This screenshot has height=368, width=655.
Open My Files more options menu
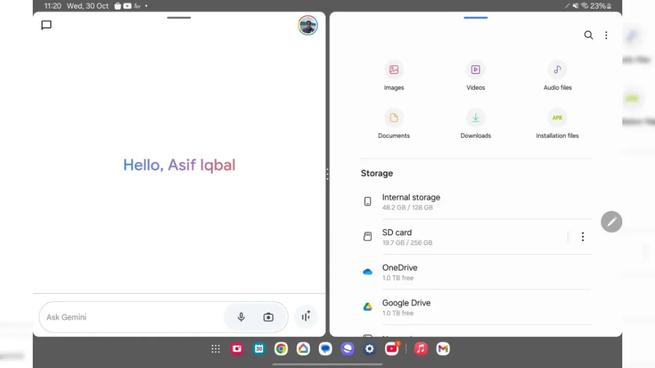[x=606, y=35]
